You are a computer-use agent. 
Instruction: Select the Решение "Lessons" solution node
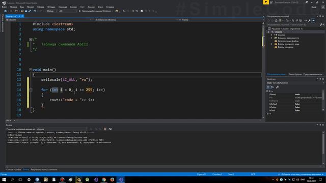click(x=285, y=28)
